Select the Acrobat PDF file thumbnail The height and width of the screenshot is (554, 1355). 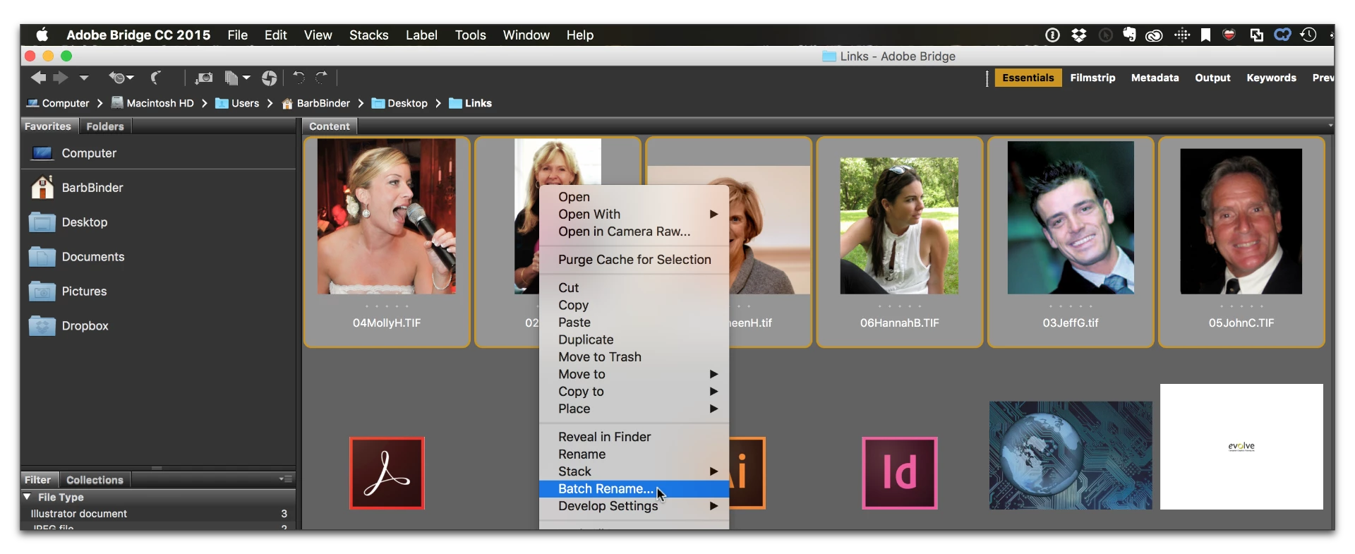(387, 473)
